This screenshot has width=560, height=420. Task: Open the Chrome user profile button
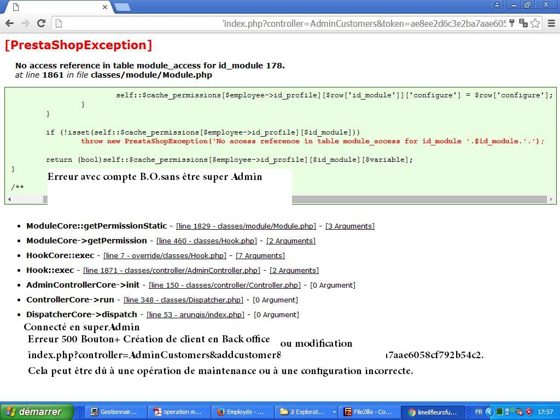click(497, 4)
